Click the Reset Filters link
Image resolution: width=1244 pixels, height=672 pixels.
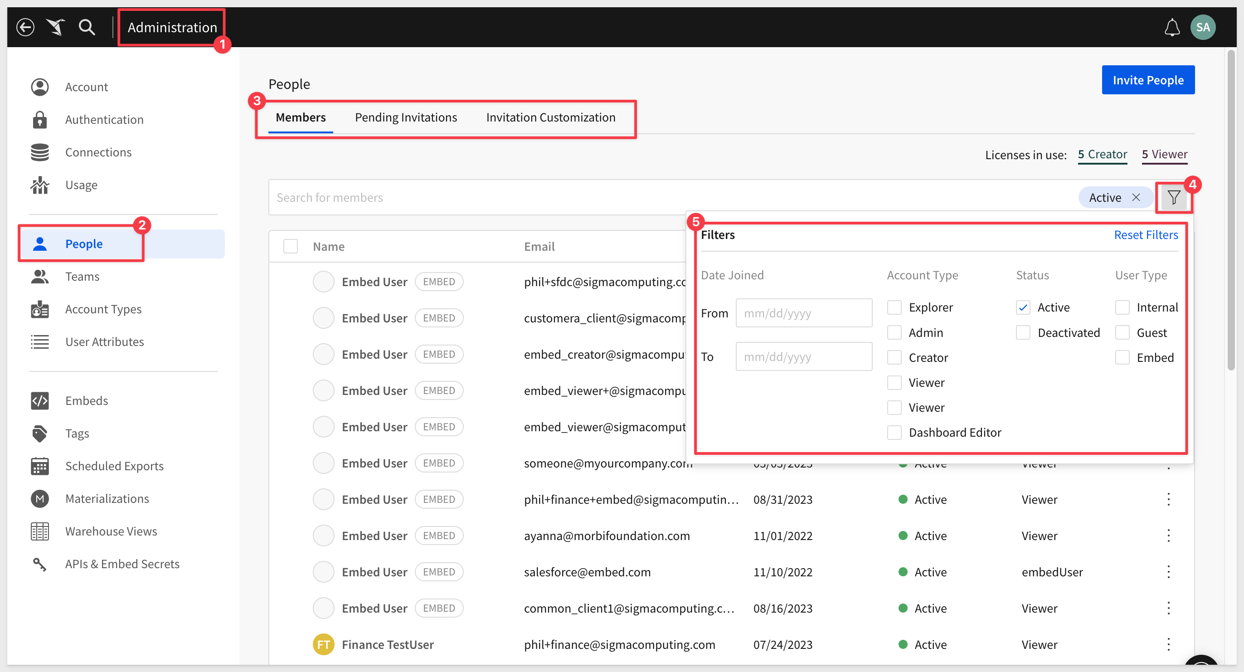(x=1146, y=235)
